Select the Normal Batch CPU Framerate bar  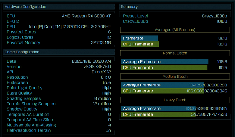pyautogui.click(x=164, y=68)
